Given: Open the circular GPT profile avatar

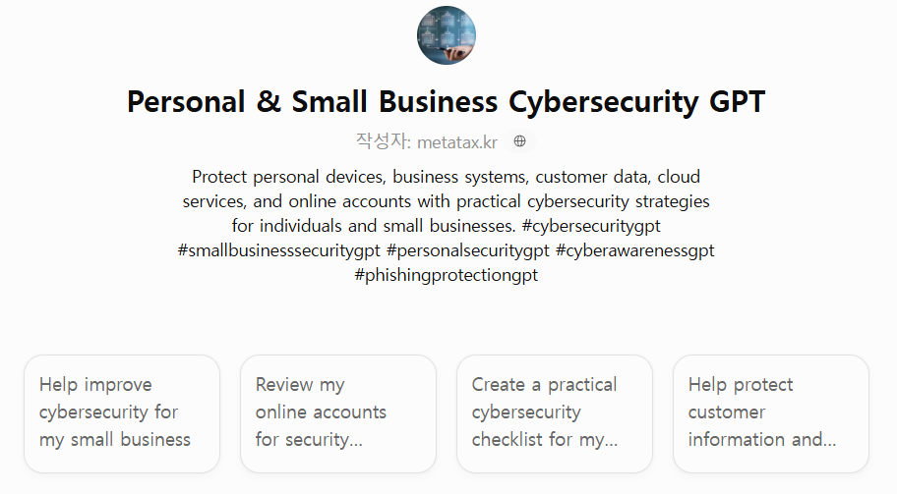Looking at the screenshot, I should tap(447, 35).
